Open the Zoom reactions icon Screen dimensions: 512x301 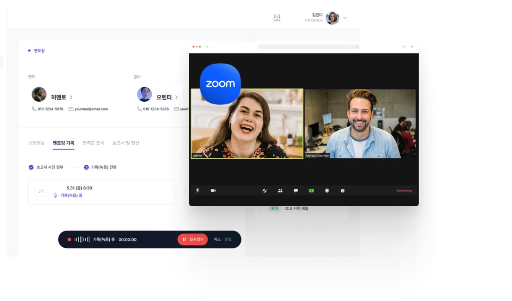[342, 190]
